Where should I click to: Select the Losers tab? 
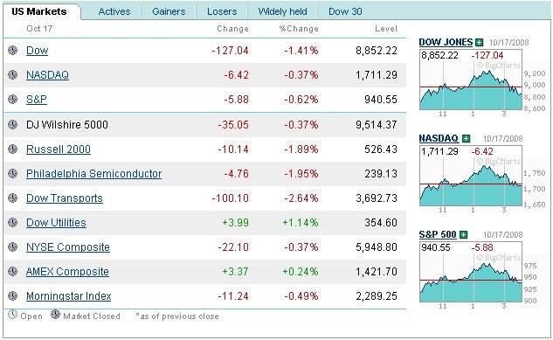pos(222,11)
